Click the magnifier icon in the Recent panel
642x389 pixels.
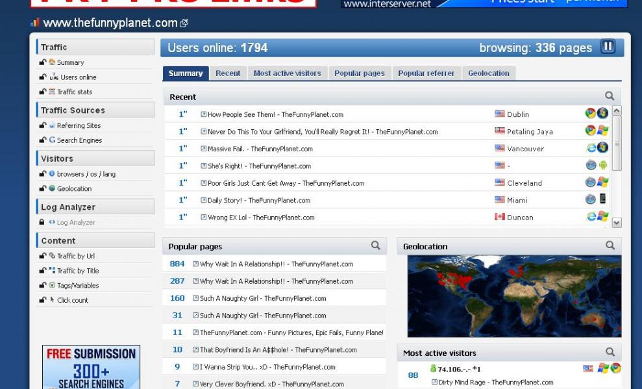[610, 96]
